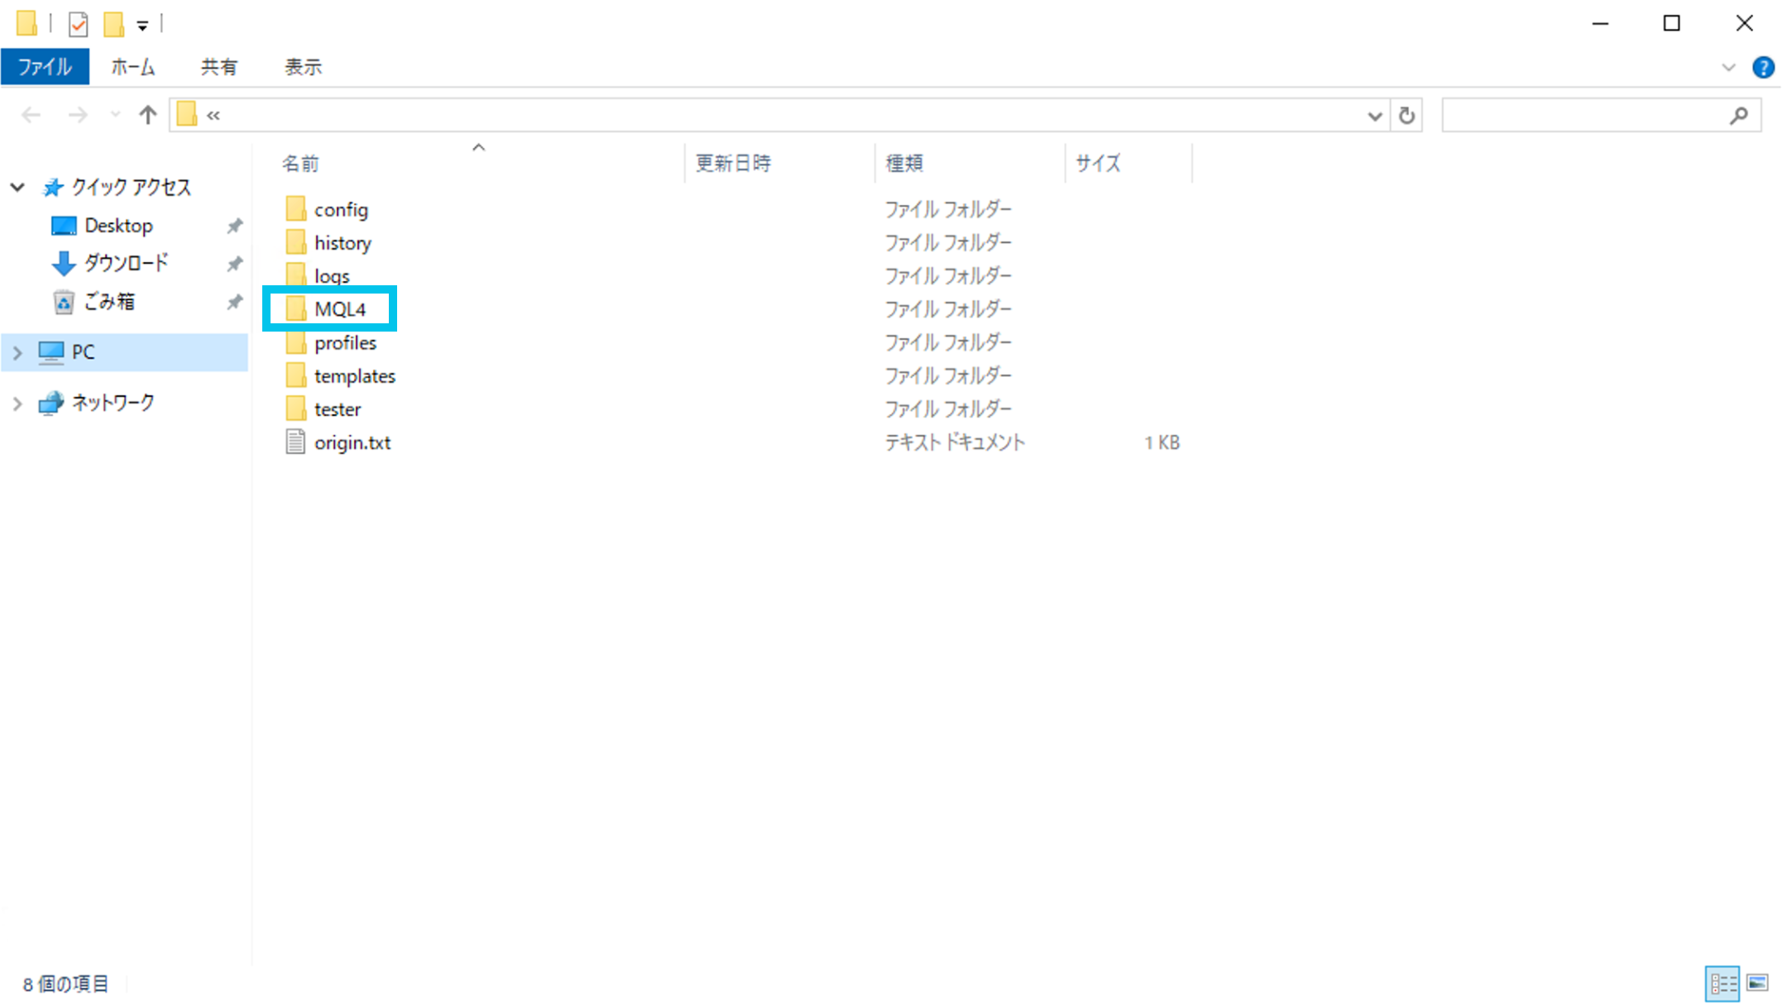Switch to large thumbnails view icon
1782x1003 pixels.
(x=1757, y=983)
